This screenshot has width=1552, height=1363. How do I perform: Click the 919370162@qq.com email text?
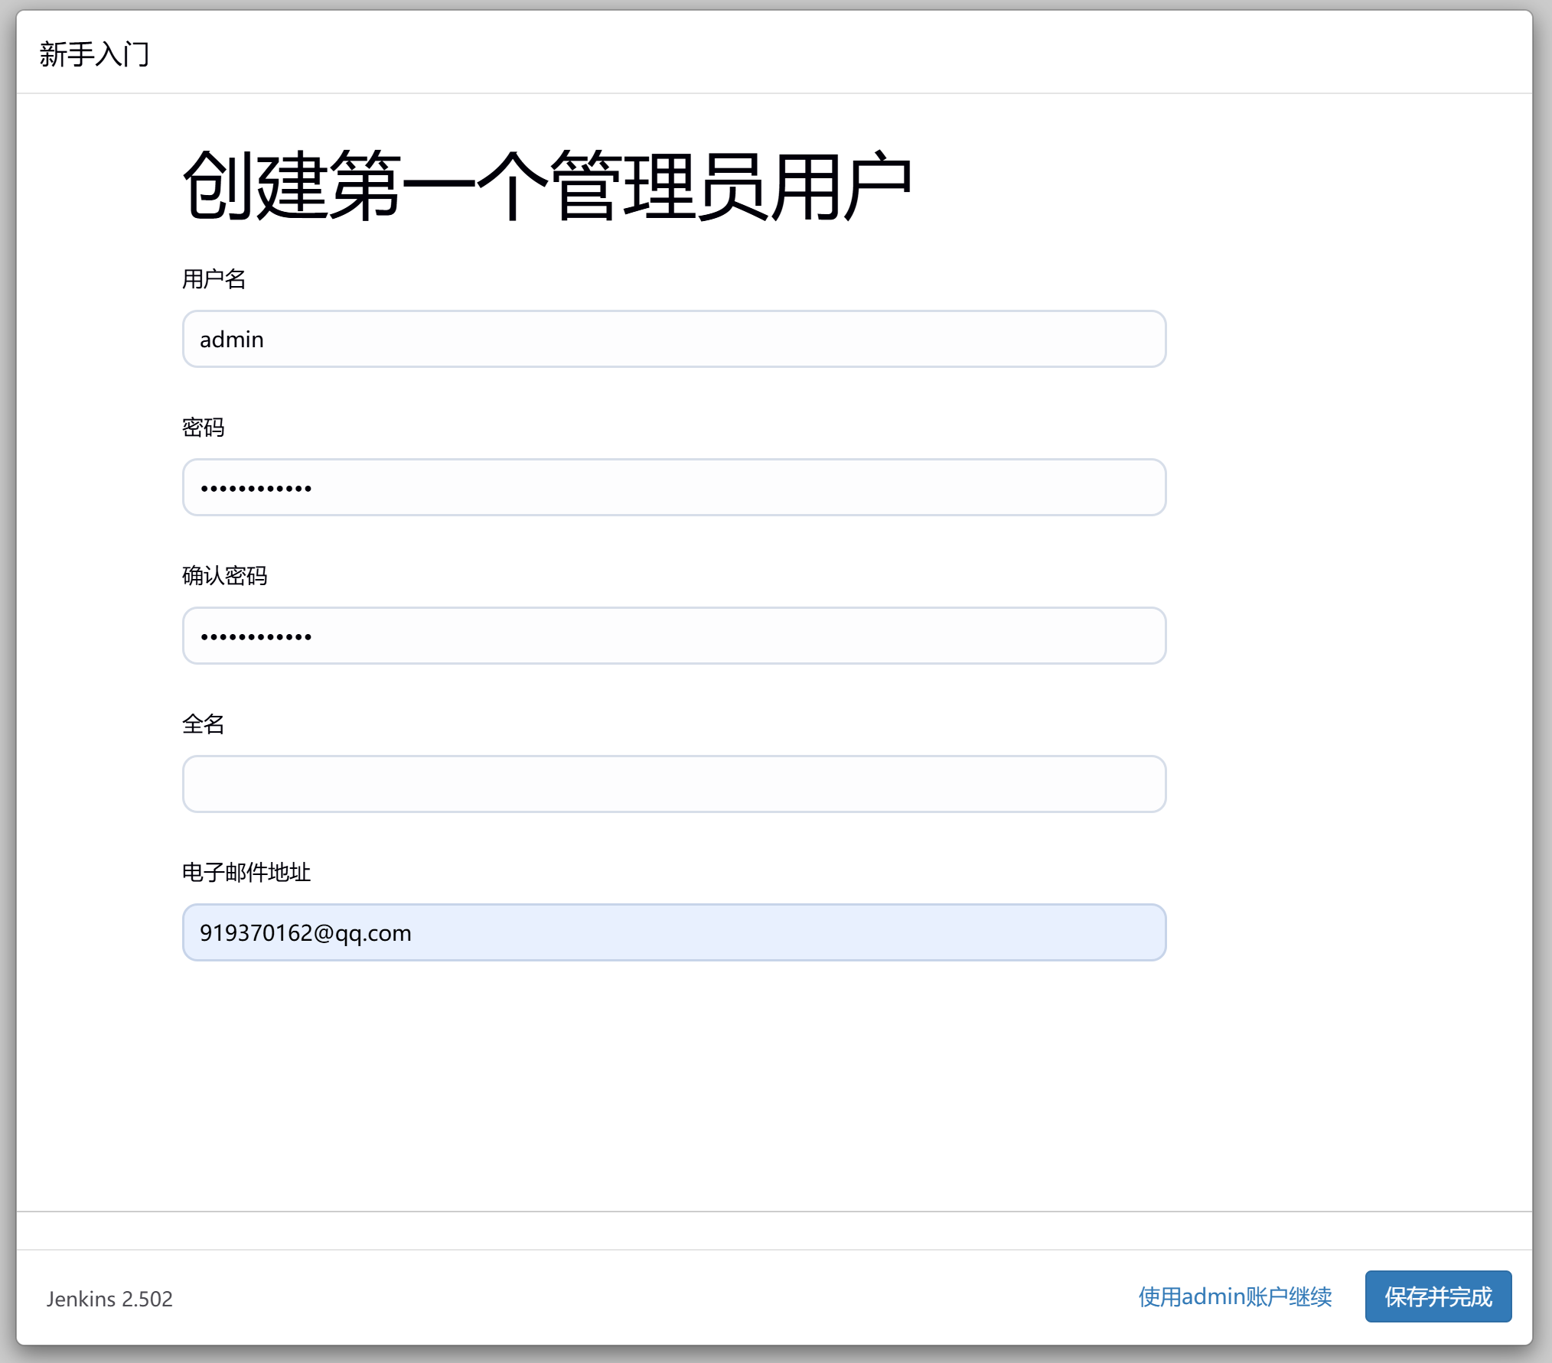point(305,933)
